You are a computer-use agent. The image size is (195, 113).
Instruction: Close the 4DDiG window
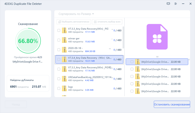click(x=190, y=4)
